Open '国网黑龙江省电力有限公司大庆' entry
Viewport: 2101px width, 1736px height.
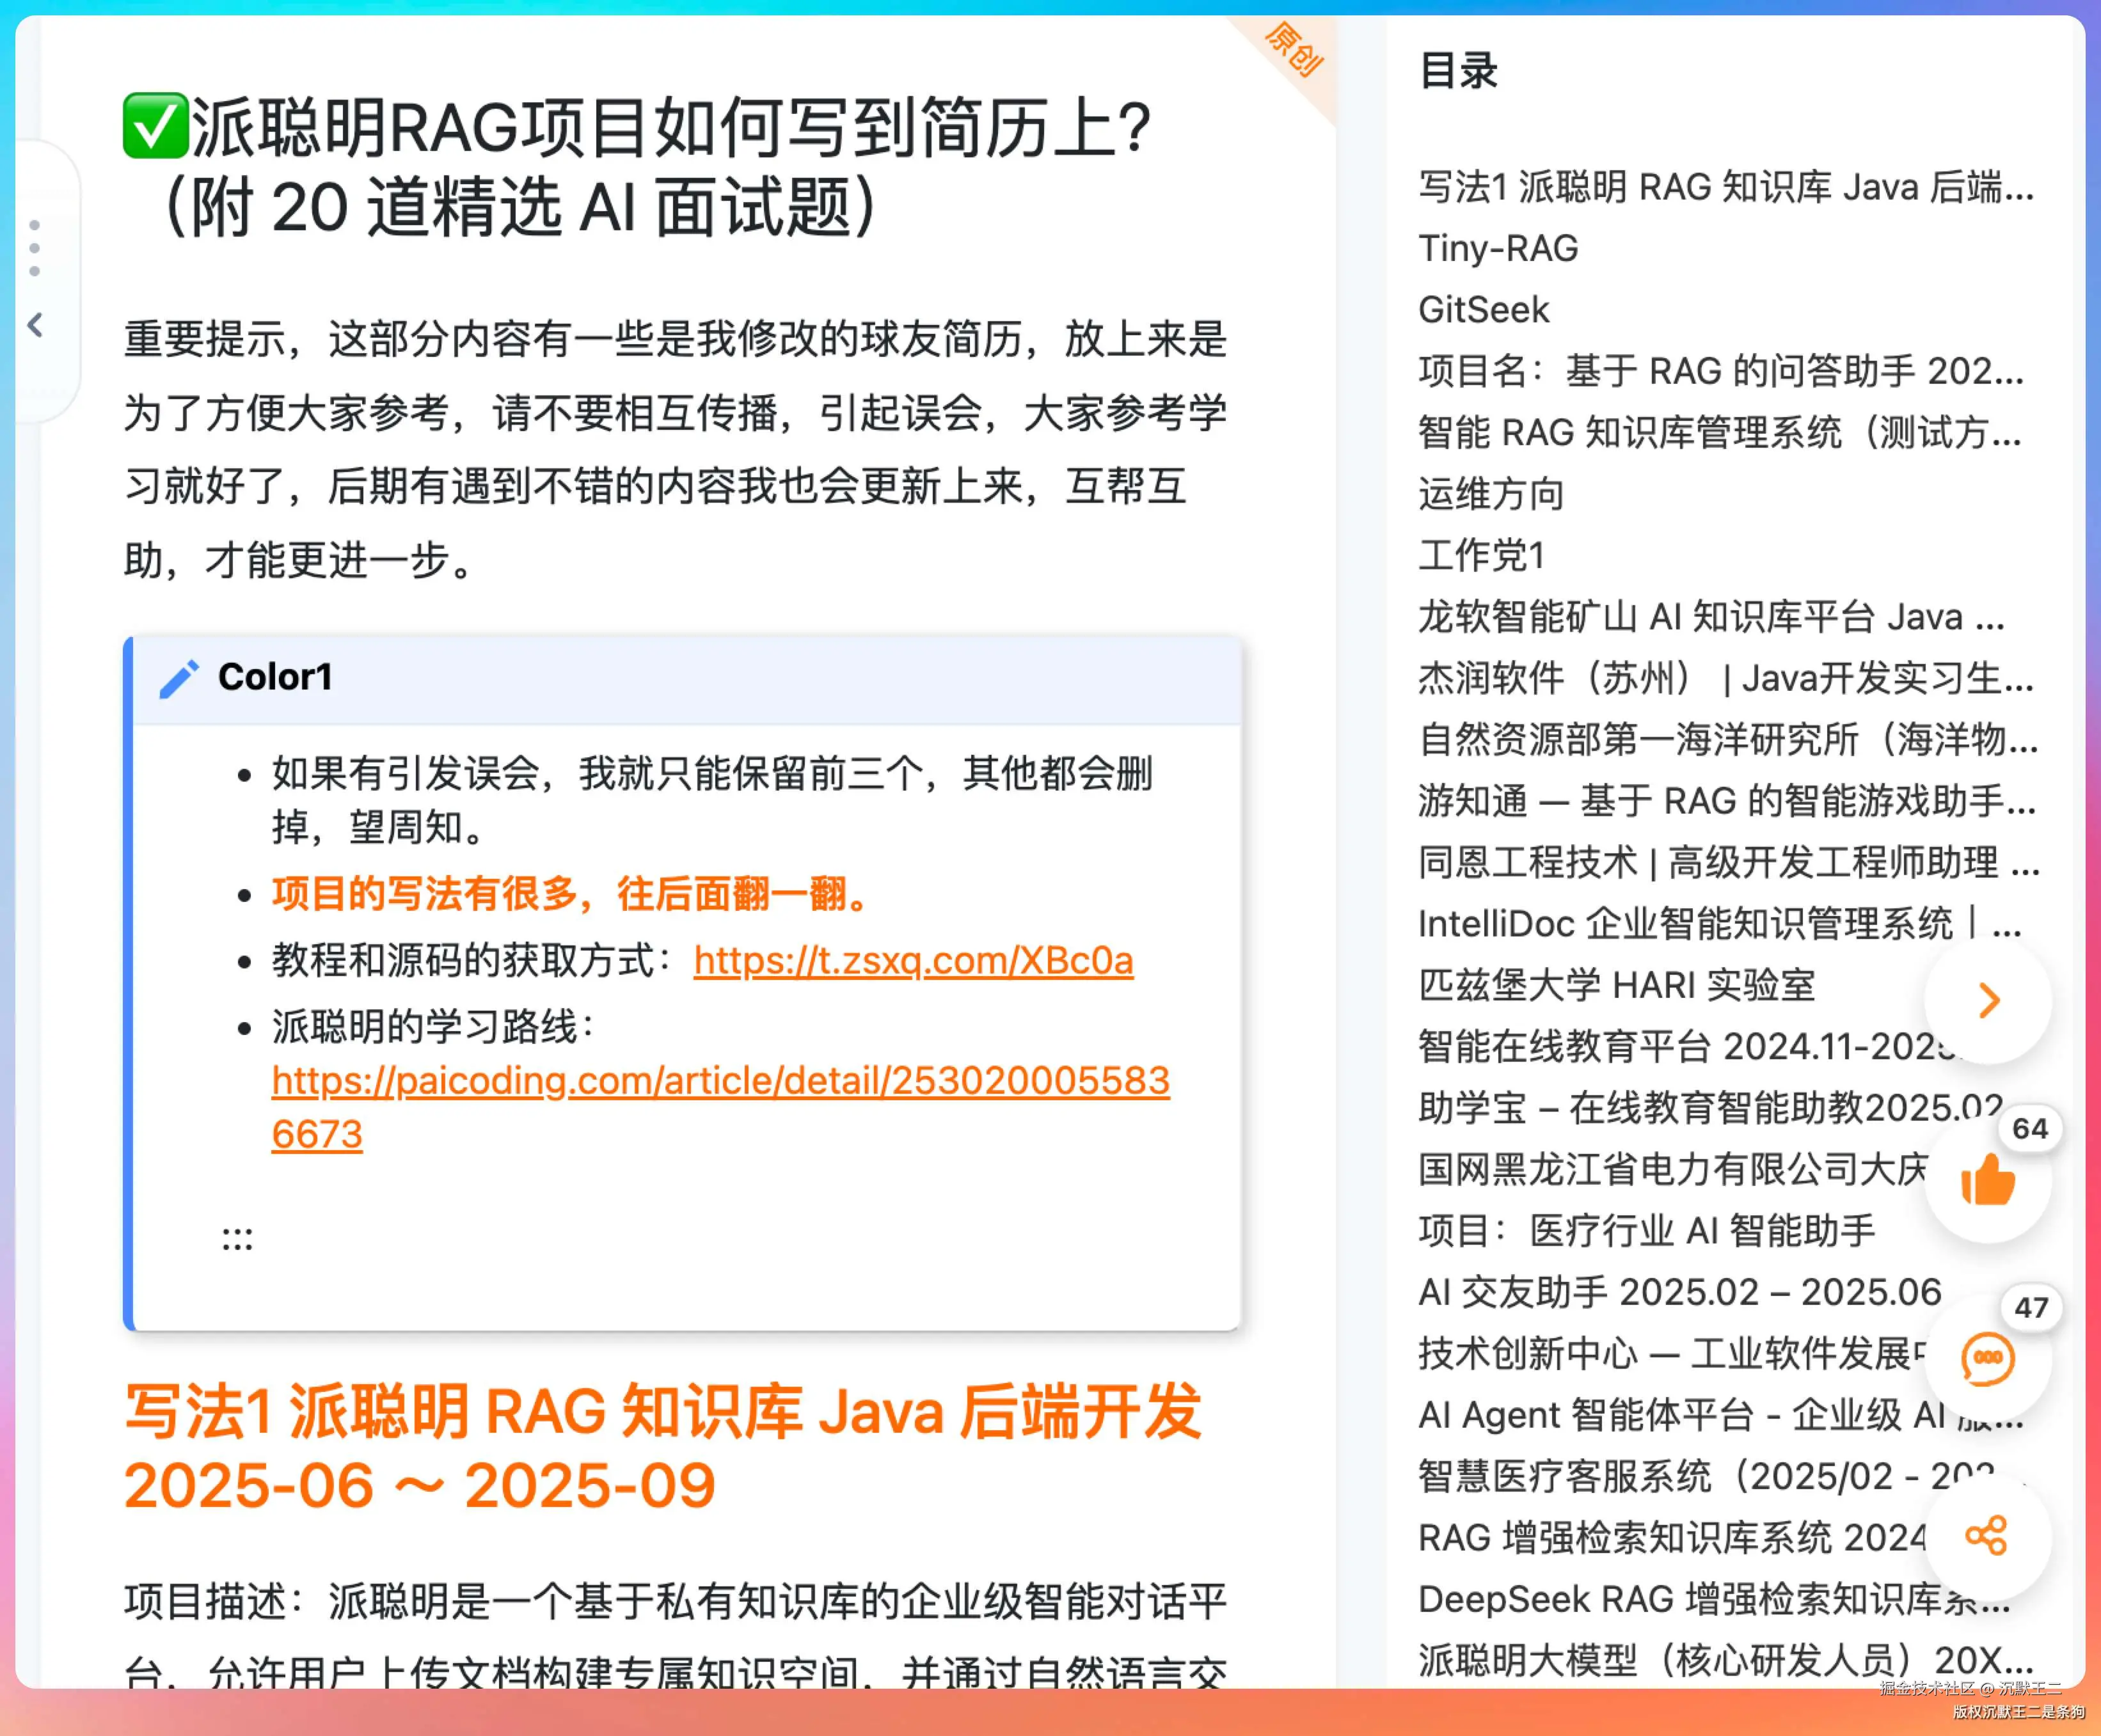1673,1169
